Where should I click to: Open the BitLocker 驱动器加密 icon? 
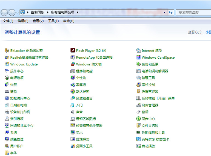7,50
